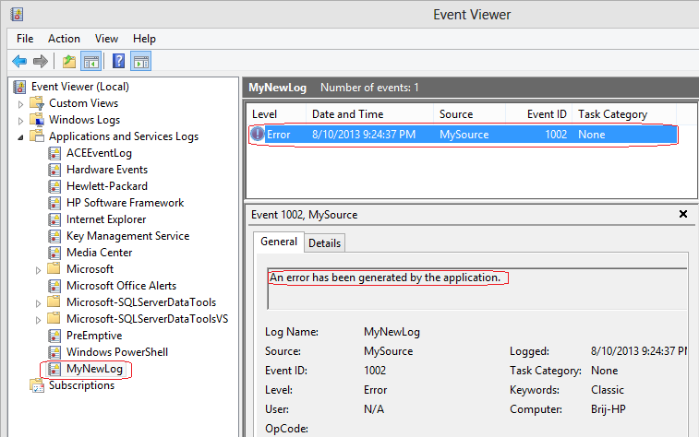Expand the Windows Logs node
The height and width of the screenshot is (437, 699).
click(x=20, y=121)
